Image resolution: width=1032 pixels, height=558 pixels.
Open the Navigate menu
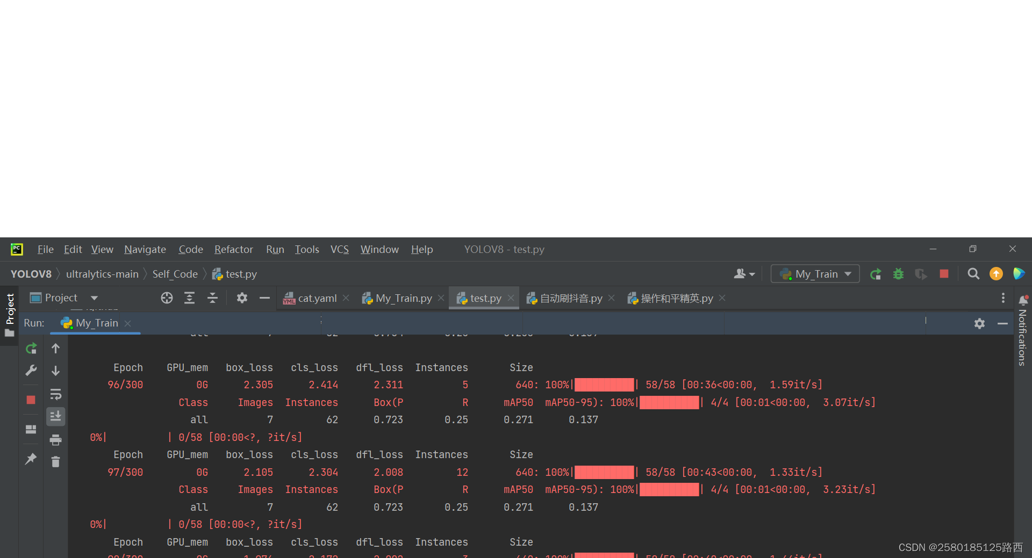click(x=145, y=249)
